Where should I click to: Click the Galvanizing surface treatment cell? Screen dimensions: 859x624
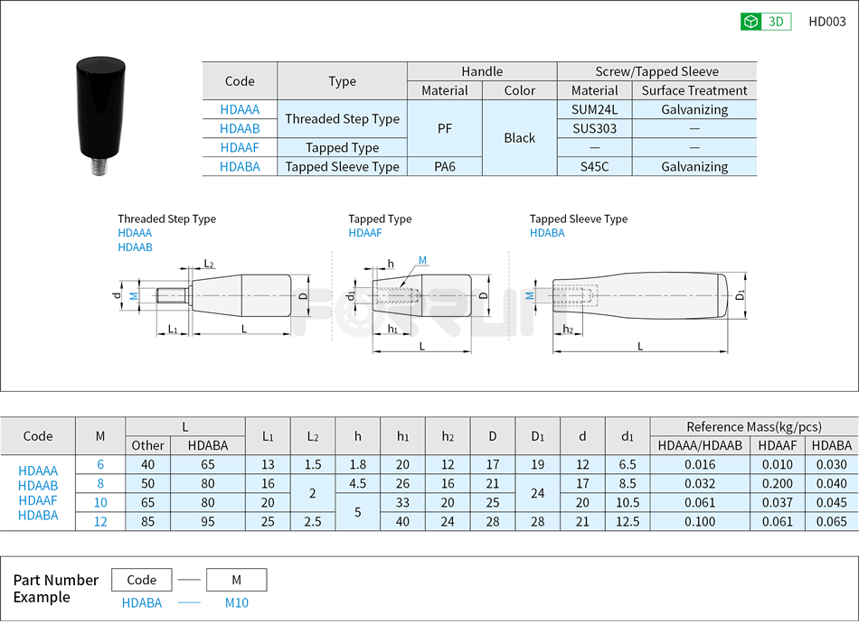[x=693, y=109]
